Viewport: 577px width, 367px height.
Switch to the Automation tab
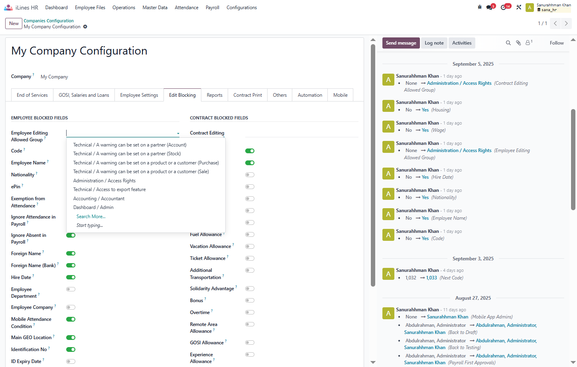click(310, 95)
